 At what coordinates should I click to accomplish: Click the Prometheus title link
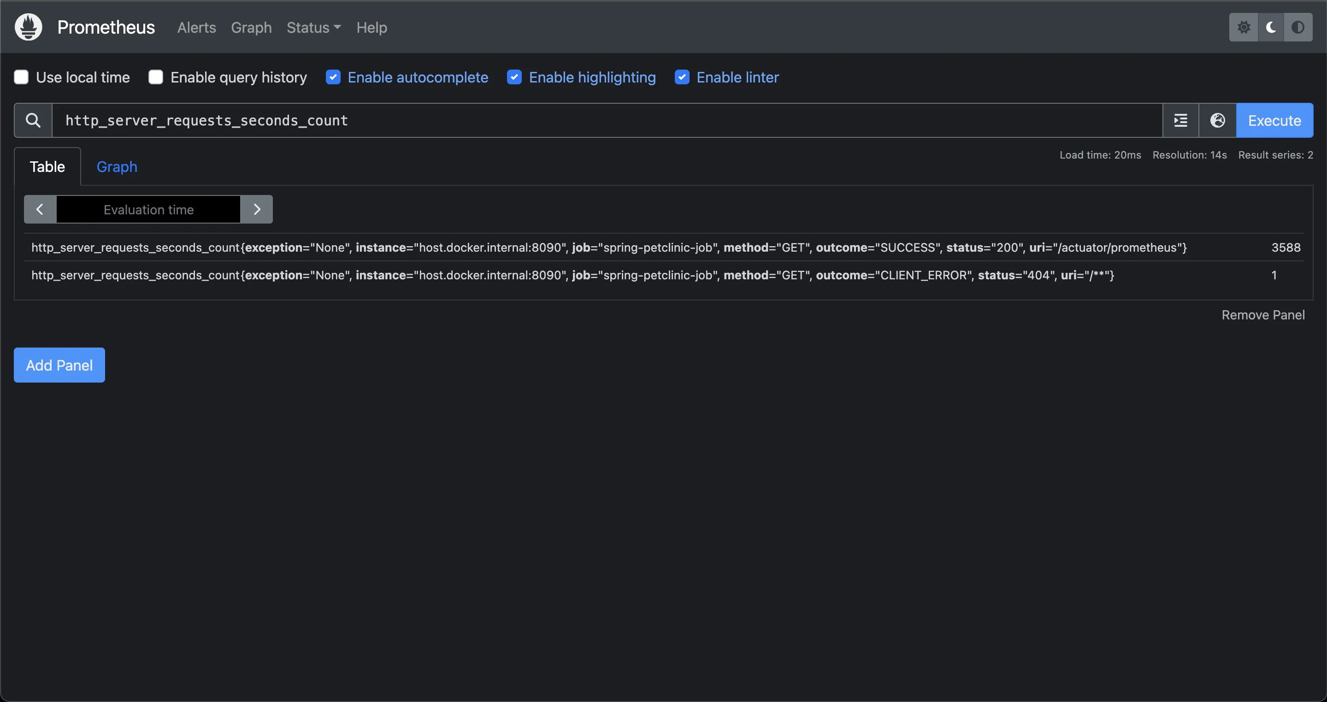pyautogui.click(x=106, y=27)
